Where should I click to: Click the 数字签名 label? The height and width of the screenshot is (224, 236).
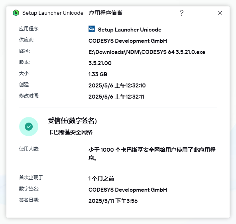(x=29, y=189)
